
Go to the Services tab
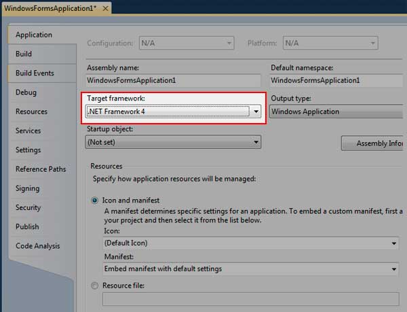(42, 131)
